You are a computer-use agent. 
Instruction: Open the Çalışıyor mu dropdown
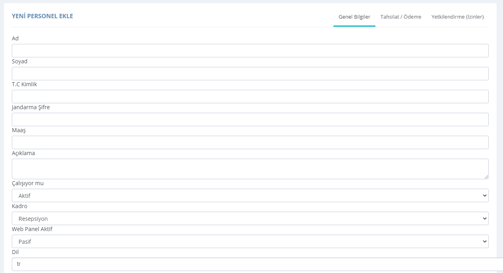click(250, 195)
